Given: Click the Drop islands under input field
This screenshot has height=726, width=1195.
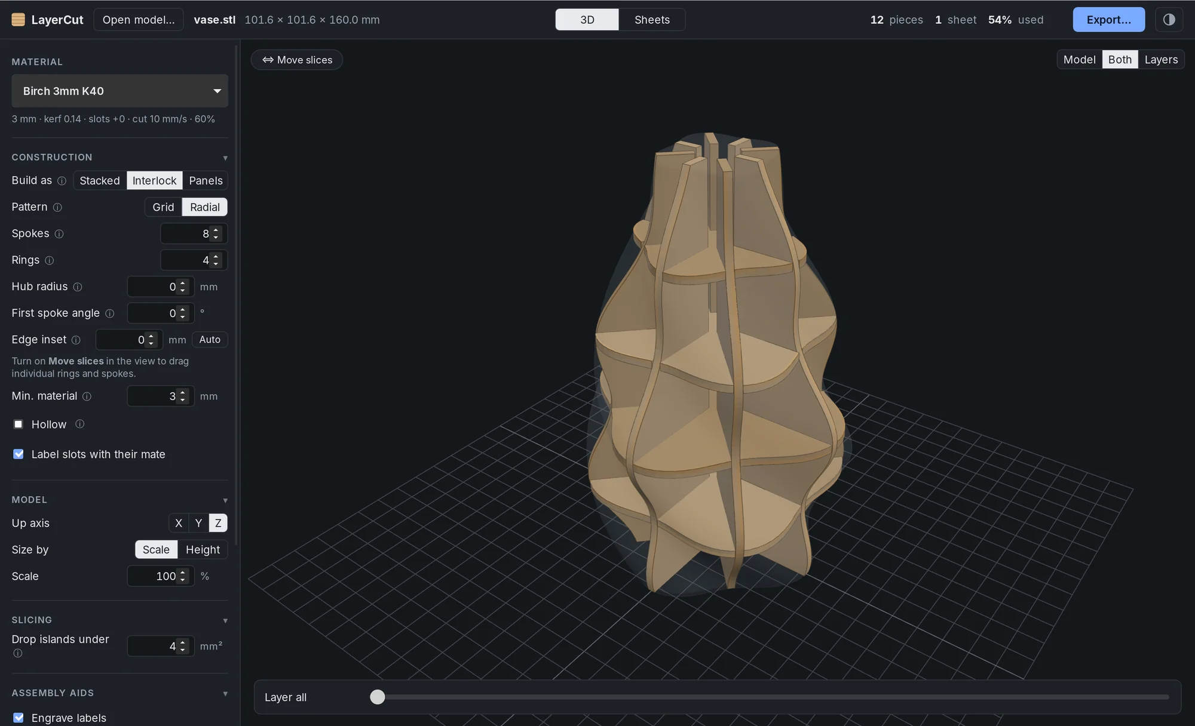Looking at the screenshot, I should pos(161,646).
